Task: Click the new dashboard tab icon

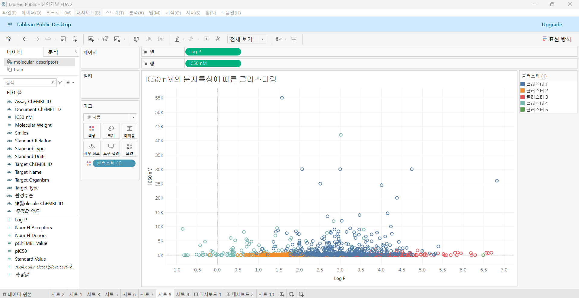Action: coord(292,294)
